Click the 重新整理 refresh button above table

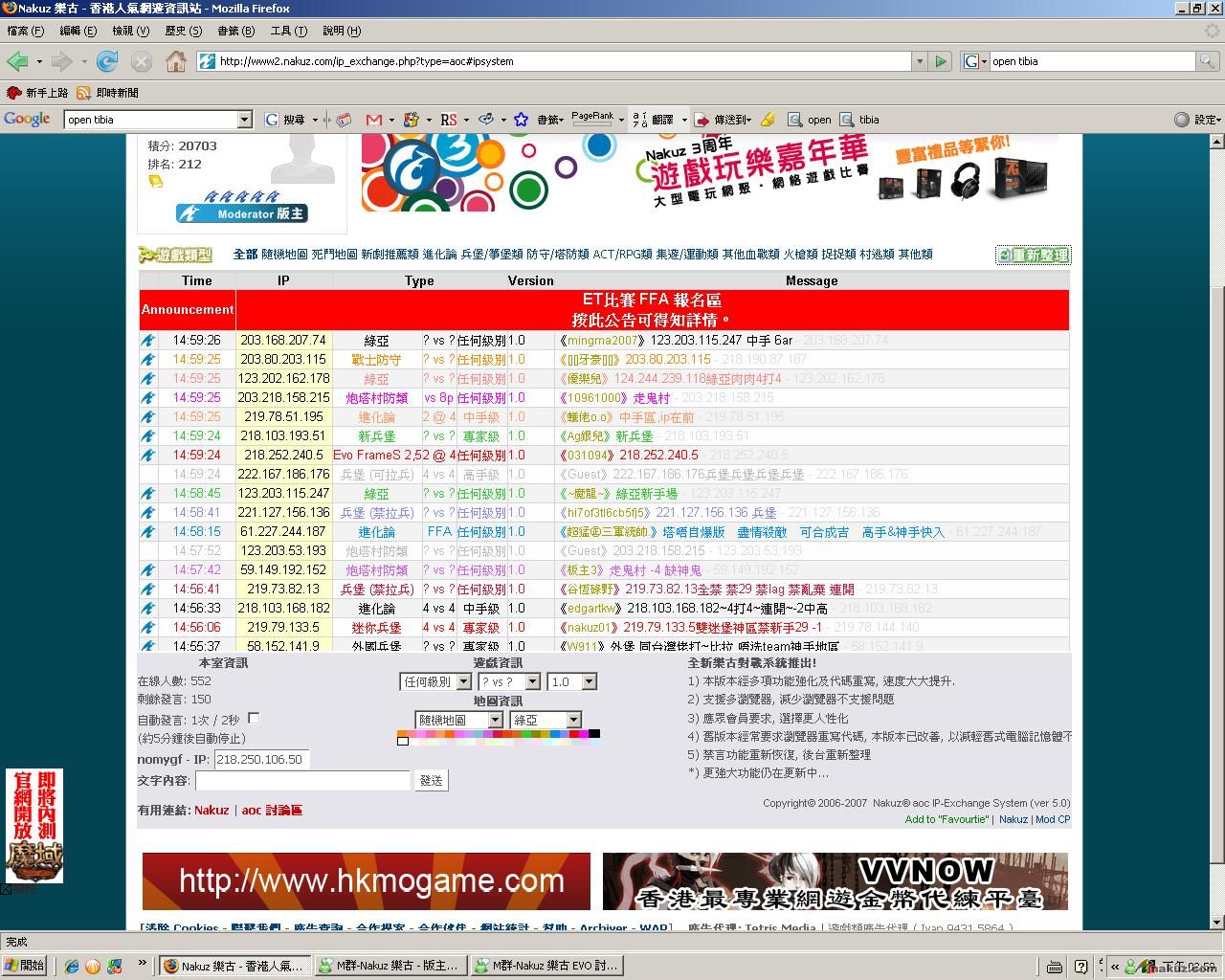point(1033,255)
